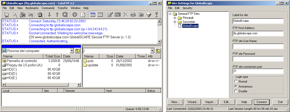Click the Label for site field
This screenshot has width=290, height=112.
click(x=258, y=21)
